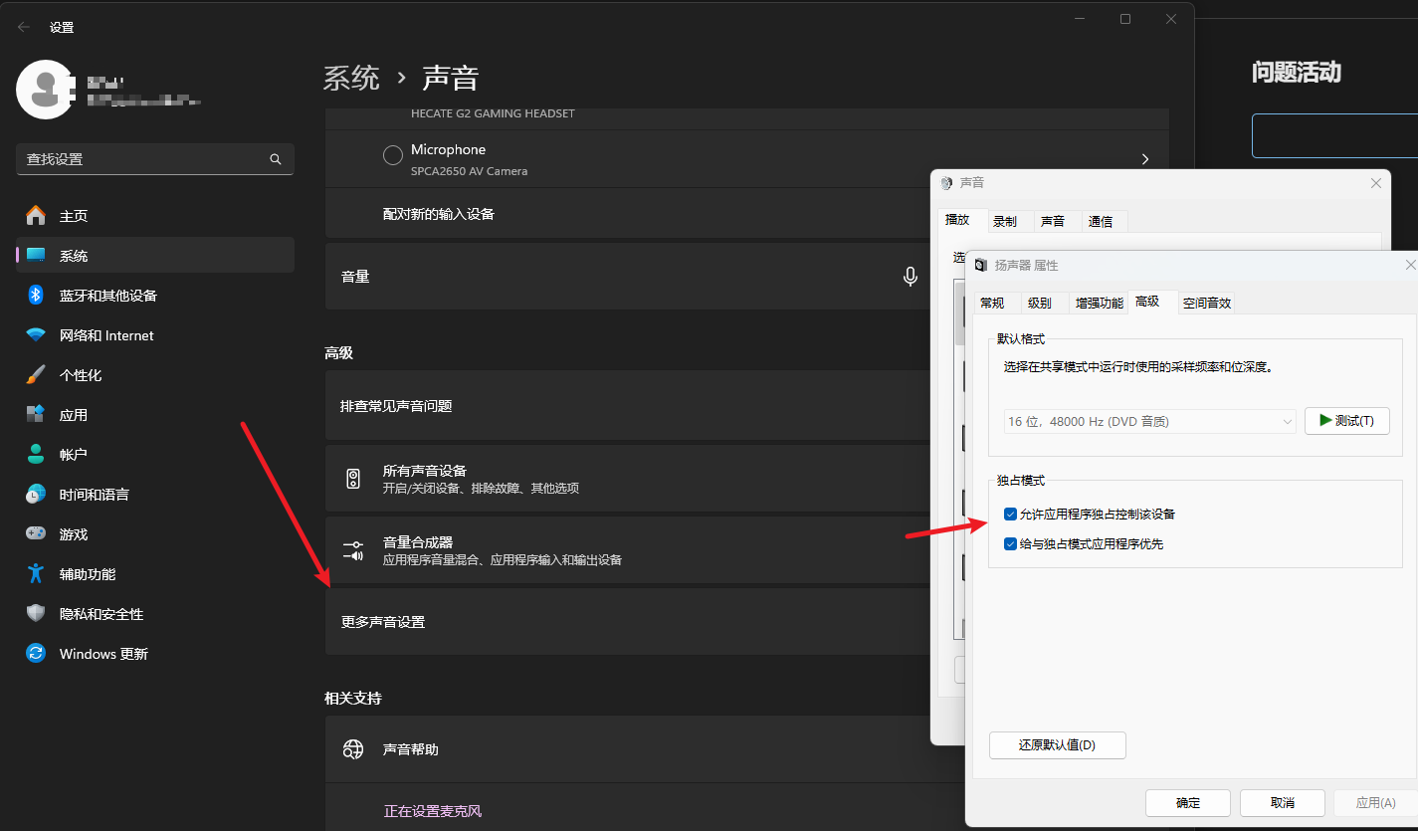The width and height of the screenshot is (1418, 831).
Task: Click 更多声音设置 row
Action: [x=629, y=622]
